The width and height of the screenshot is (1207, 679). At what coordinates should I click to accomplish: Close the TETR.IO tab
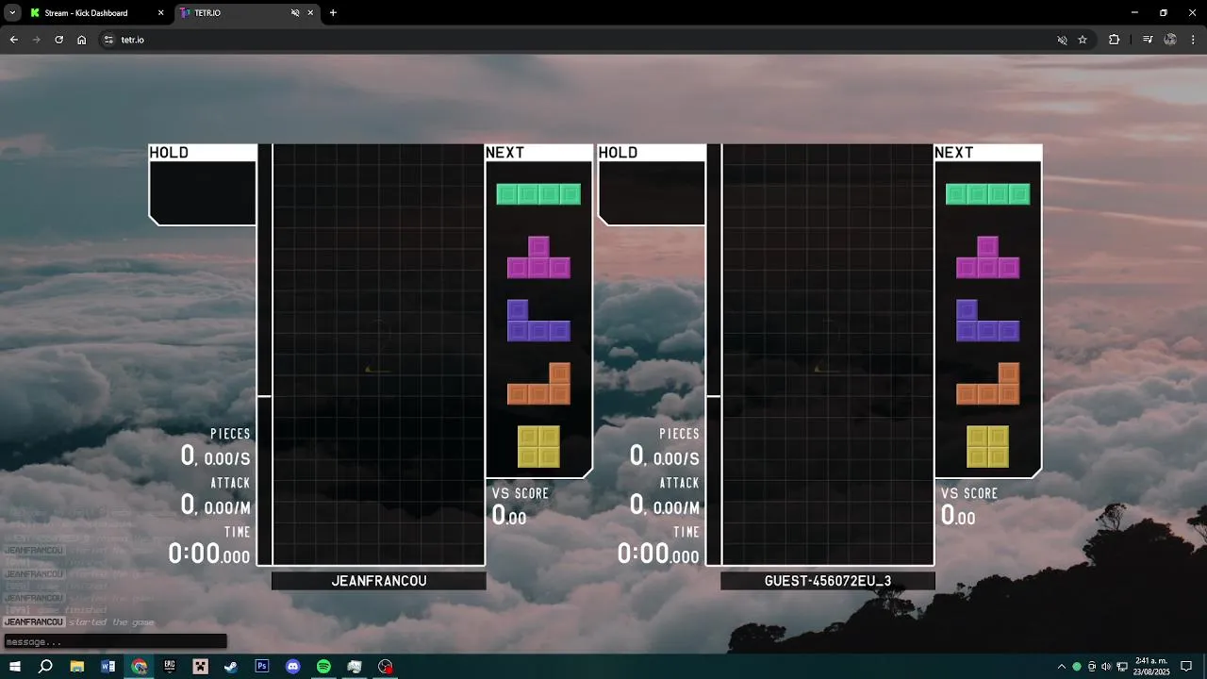tap(310, 13)
